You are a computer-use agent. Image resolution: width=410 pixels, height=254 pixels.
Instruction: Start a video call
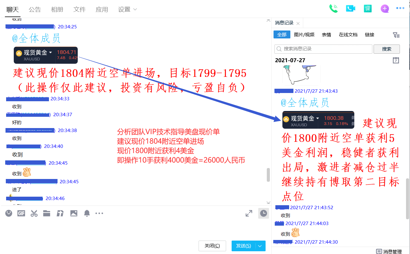click(x=350, y=9)
